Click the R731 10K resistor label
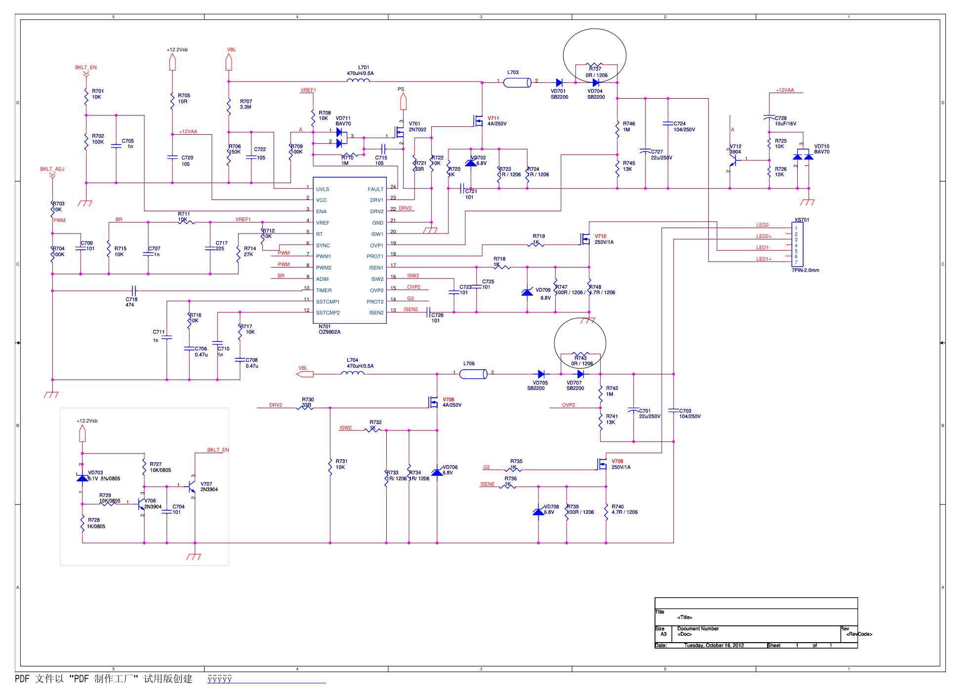This screenshot has height=692, width=980. click(x=341, y=464)
